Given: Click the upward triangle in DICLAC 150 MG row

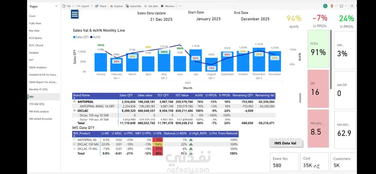Looking at the screenshot, I should coord(191,144).
